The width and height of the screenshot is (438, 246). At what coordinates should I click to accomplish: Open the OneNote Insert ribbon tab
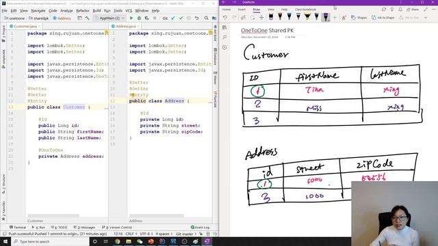coord(242,10)
